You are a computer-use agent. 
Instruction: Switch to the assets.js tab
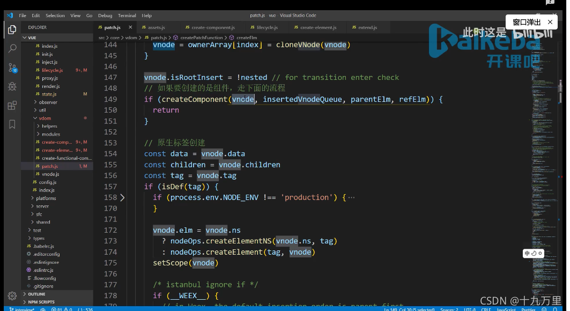157,27
